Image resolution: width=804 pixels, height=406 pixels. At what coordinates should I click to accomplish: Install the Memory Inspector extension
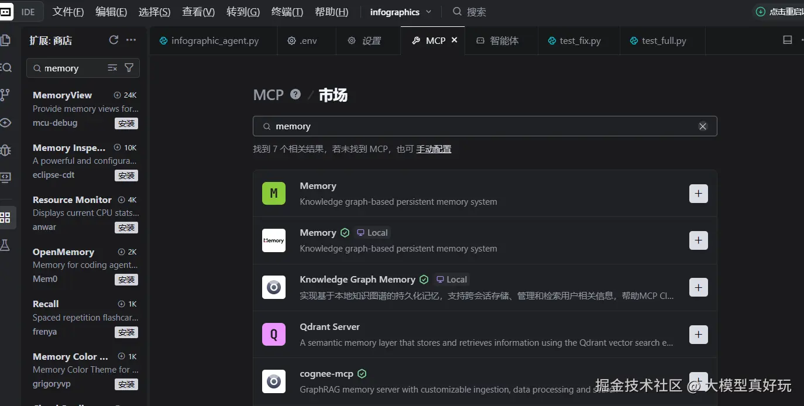click(126, 176)
